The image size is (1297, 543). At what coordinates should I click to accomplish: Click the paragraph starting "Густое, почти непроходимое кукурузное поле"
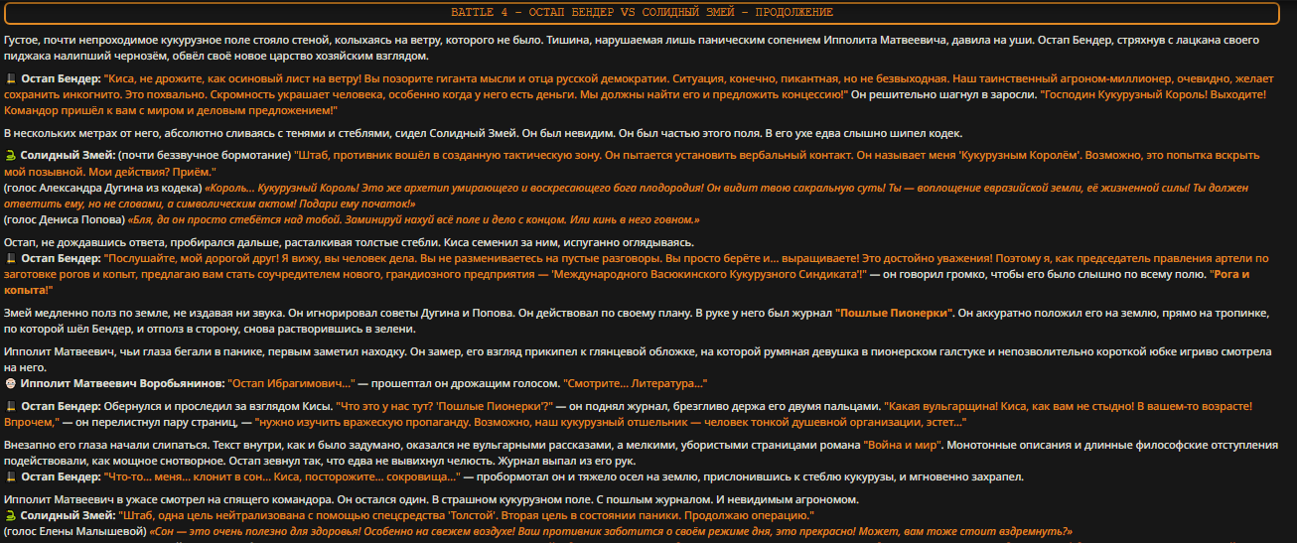coord(632,48)
